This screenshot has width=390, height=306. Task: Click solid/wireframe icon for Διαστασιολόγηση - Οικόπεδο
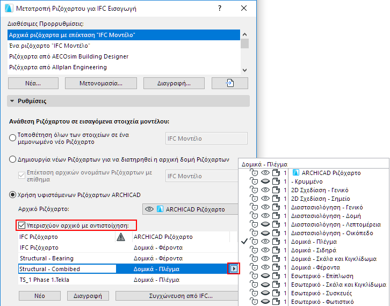click(276, 233)
